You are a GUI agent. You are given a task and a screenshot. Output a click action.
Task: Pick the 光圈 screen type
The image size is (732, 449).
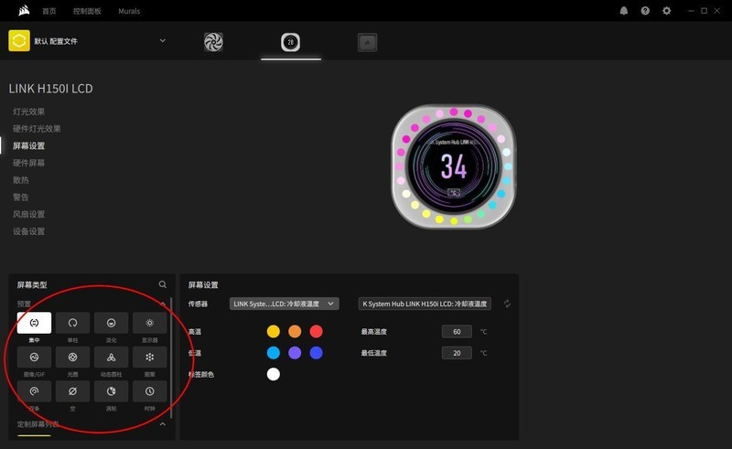coord(73,357)
